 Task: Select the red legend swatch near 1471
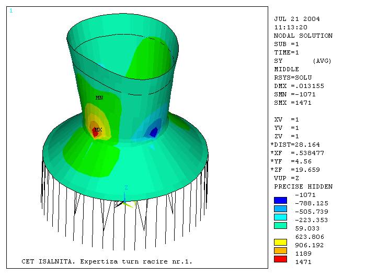click(x=280, y=259)
